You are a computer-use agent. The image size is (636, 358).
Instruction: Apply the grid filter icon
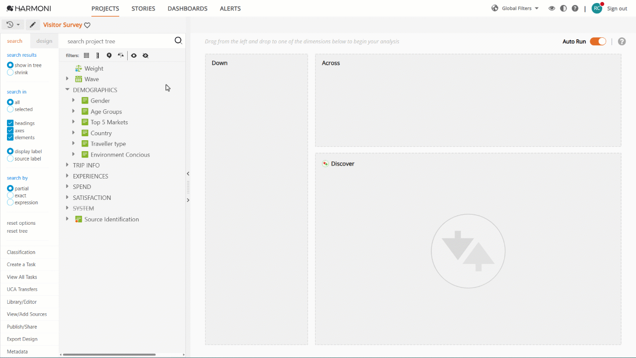coord(86,56)
